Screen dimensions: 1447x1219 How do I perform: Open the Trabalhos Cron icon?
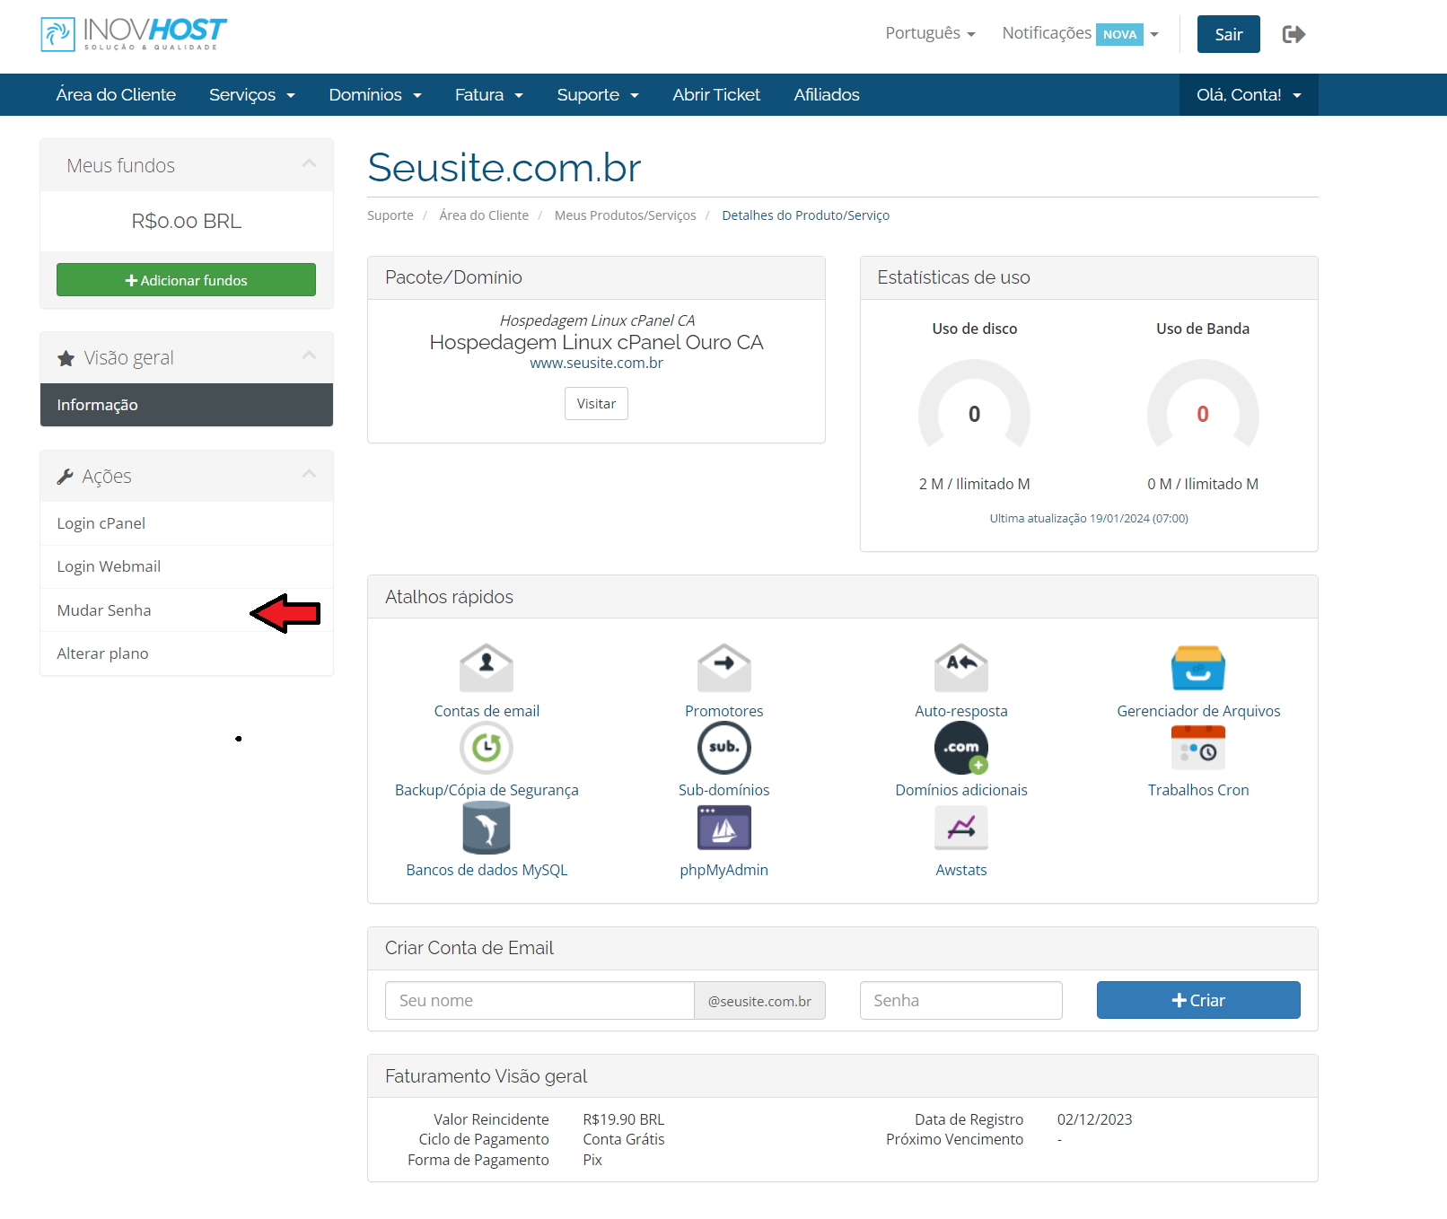click(1197, 748)
